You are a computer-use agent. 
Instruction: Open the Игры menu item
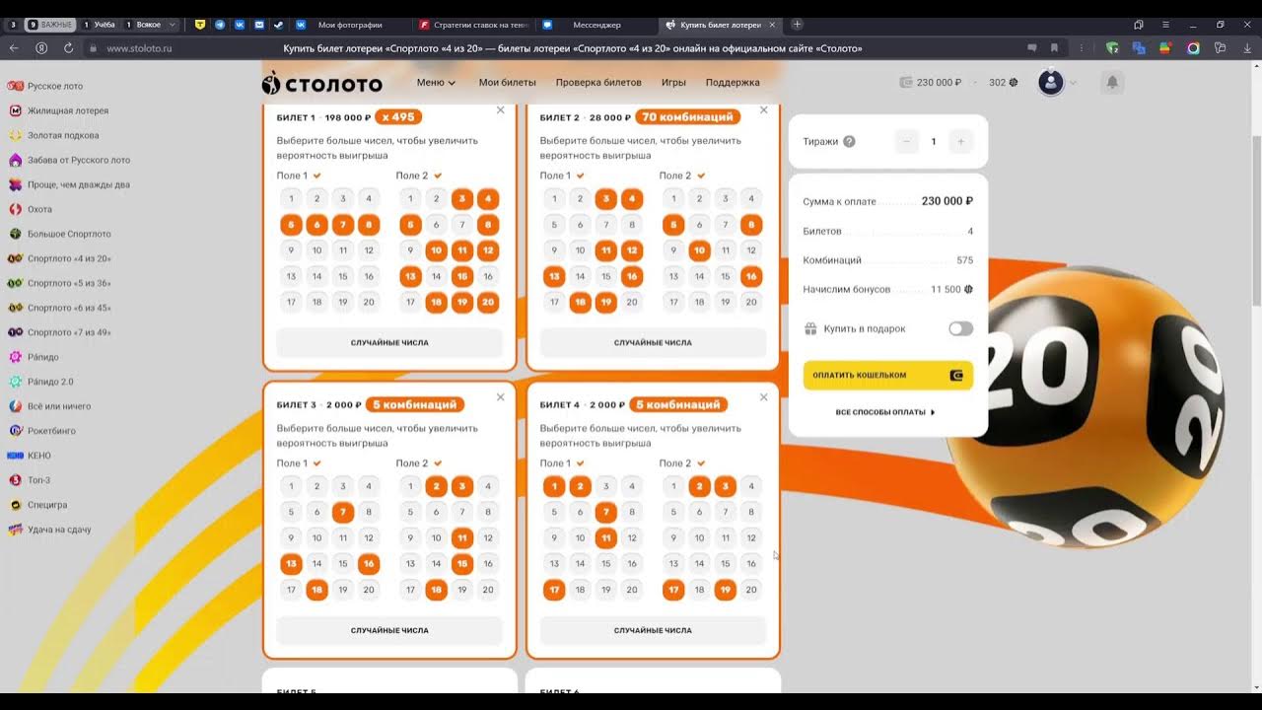[673, 83]
